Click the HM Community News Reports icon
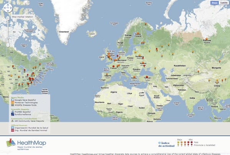This screenshot has height=155, width=230. click(x=13, y=121)
